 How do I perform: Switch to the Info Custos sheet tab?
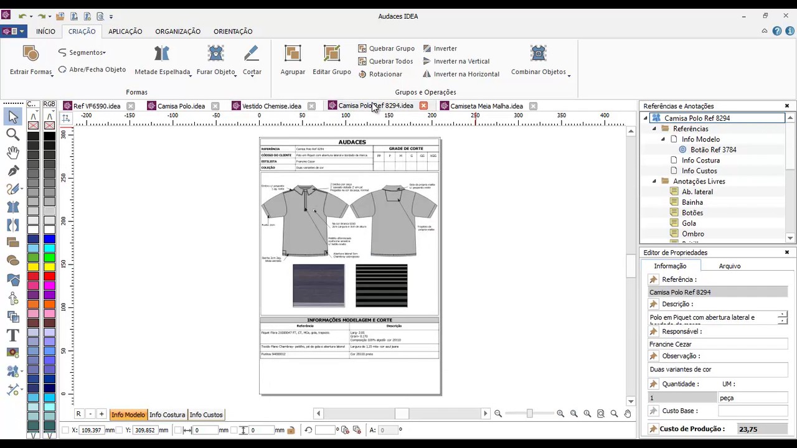[206, 414]
